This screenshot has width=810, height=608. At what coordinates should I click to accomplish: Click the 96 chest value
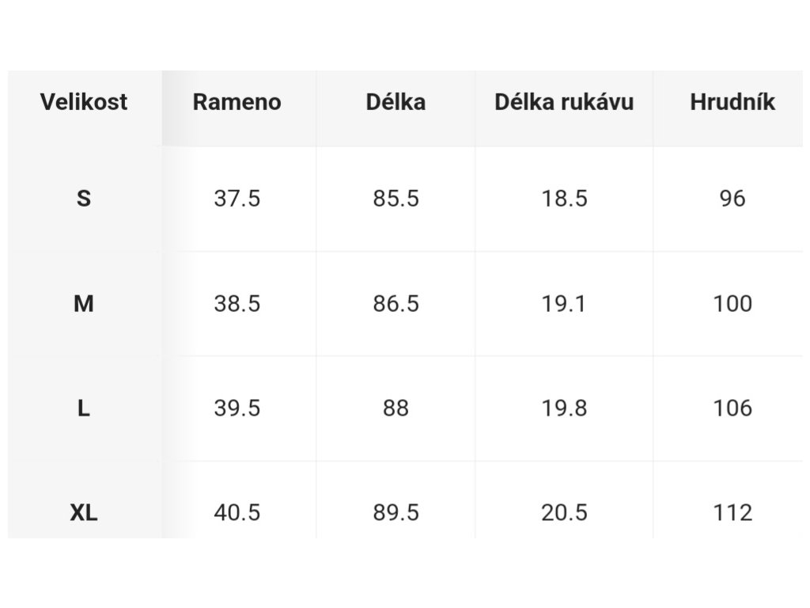point(732,199)
